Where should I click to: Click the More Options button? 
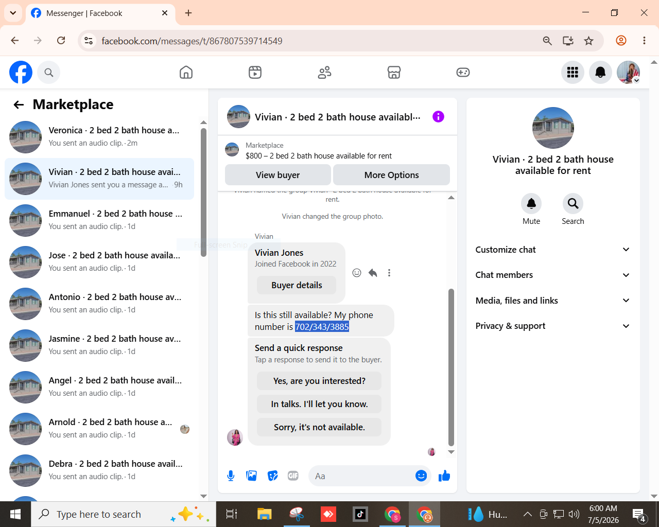tap(391, 175)
